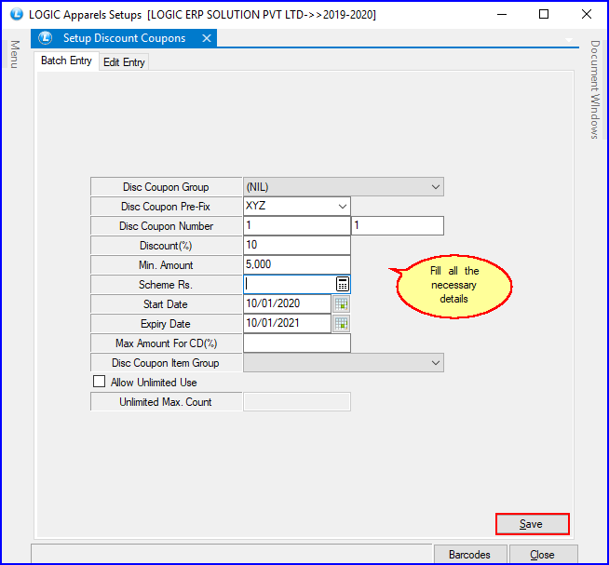Click the LOGIC icon on Setup Discount Coupons tab
609x565 pixels.
pyautogui.click(x=45, y=38)
